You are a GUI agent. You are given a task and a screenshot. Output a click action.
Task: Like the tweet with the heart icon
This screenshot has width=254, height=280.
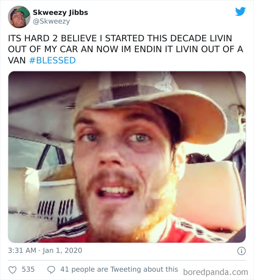(13, 270)
